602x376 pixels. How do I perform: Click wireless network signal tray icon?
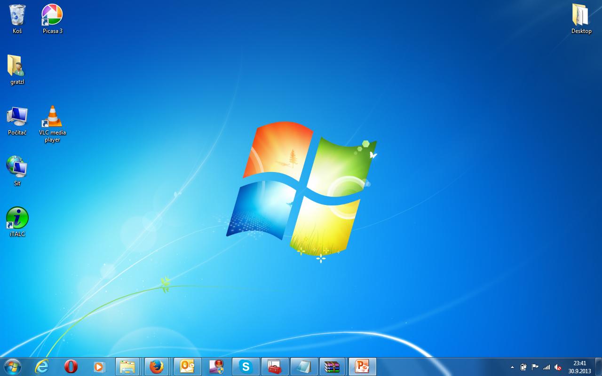(547, 367)
